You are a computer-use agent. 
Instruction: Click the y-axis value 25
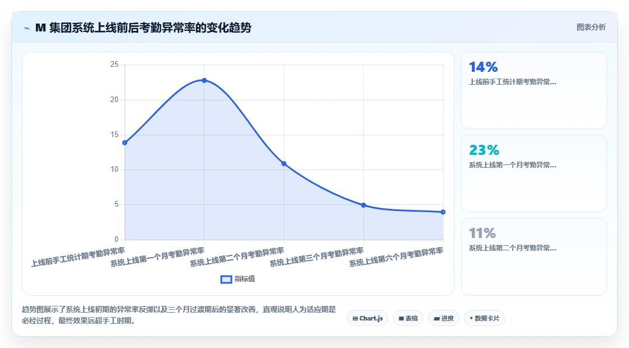[115, 65]
